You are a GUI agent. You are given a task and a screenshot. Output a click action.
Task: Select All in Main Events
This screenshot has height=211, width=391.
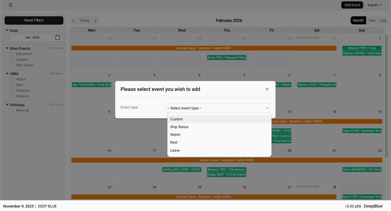click(52, 48)
